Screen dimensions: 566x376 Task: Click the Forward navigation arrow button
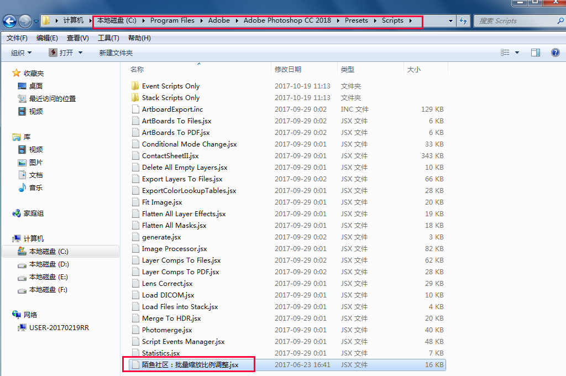(x=25, y=22)
